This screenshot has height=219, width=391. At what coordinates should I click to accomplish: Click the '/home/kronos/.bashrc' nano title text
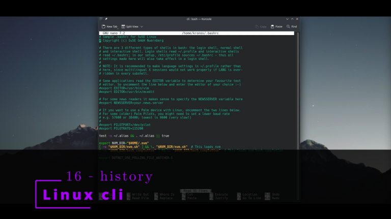click(200, 33)
